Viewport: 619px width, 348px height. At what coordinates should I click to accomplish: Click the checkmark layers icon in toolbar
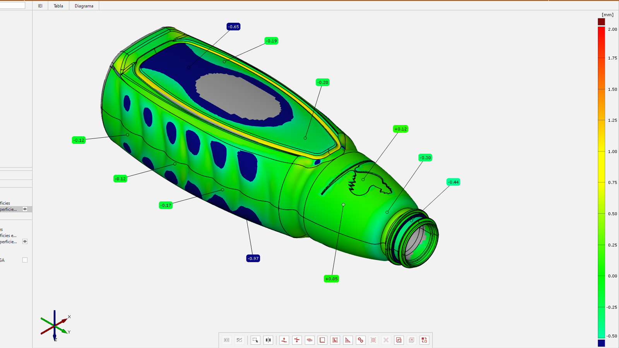tap(398, 340)
